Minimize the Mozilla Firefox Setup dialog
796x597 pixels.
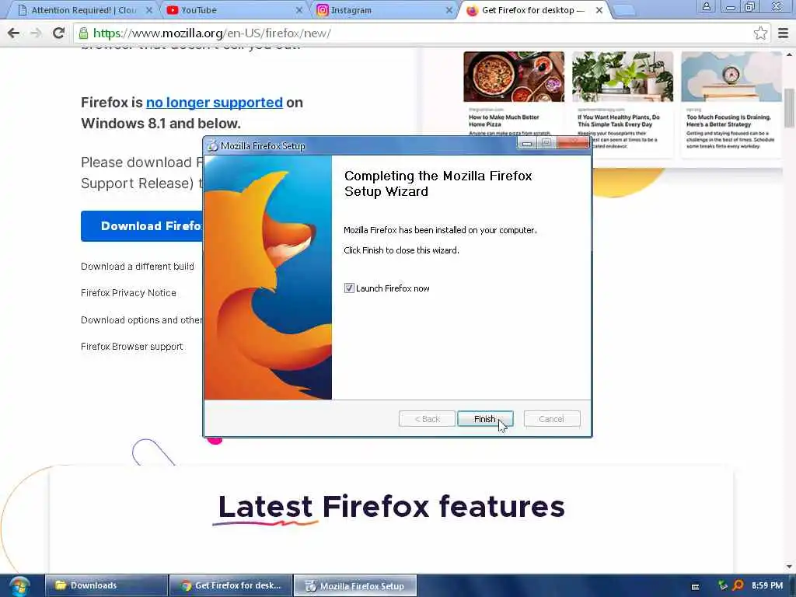pyautogui.click(x=526, y=144)
